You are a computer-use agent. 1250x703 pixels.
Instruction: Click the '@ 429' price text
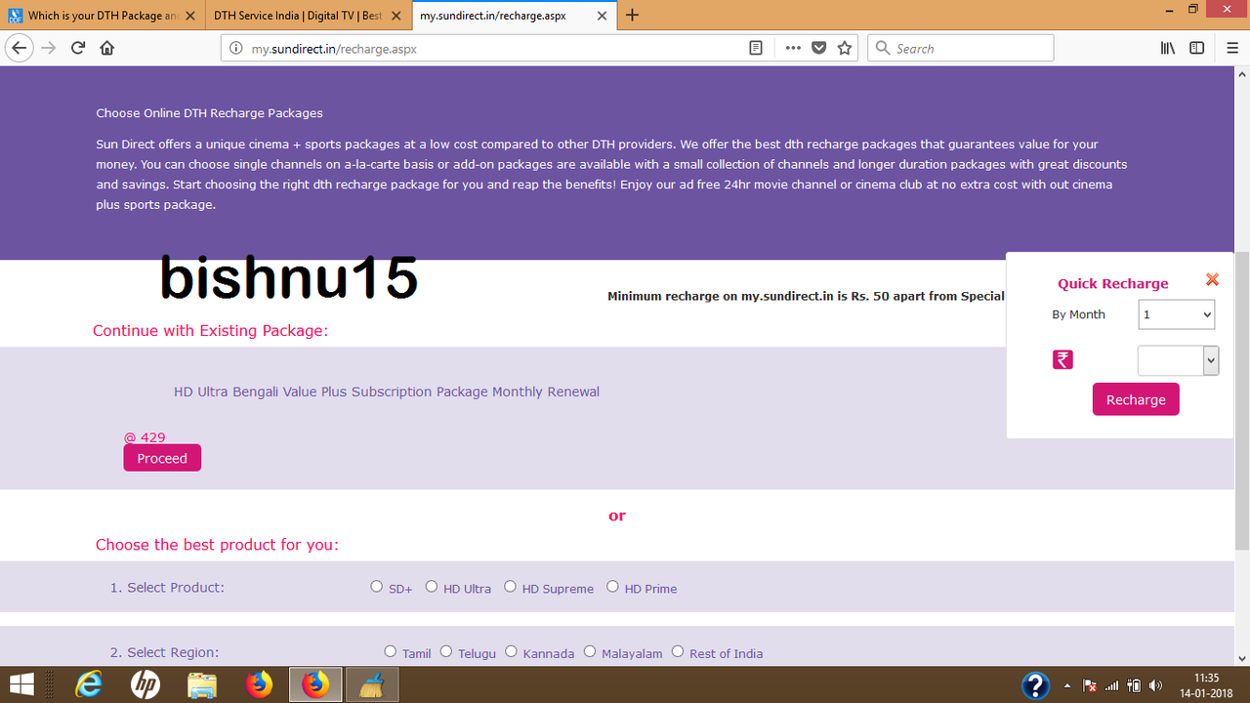click(145, 437)
